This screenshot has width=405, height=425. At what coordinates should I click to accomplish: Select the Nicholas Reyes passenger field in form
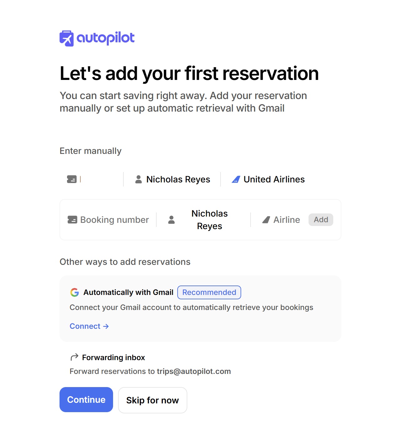(209, 220)
